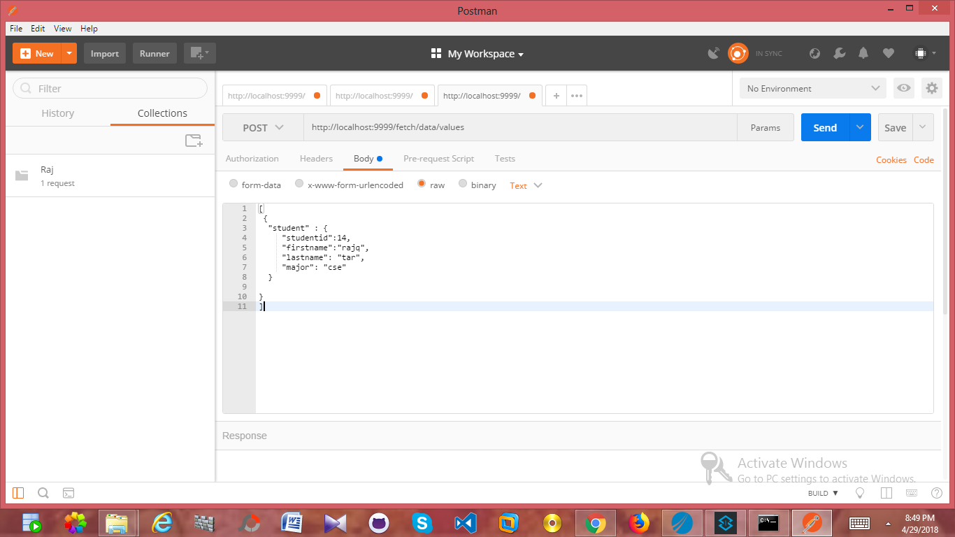Open the help question mark icon
Screen dimensions: 955x537
click(x=937, y=493)
